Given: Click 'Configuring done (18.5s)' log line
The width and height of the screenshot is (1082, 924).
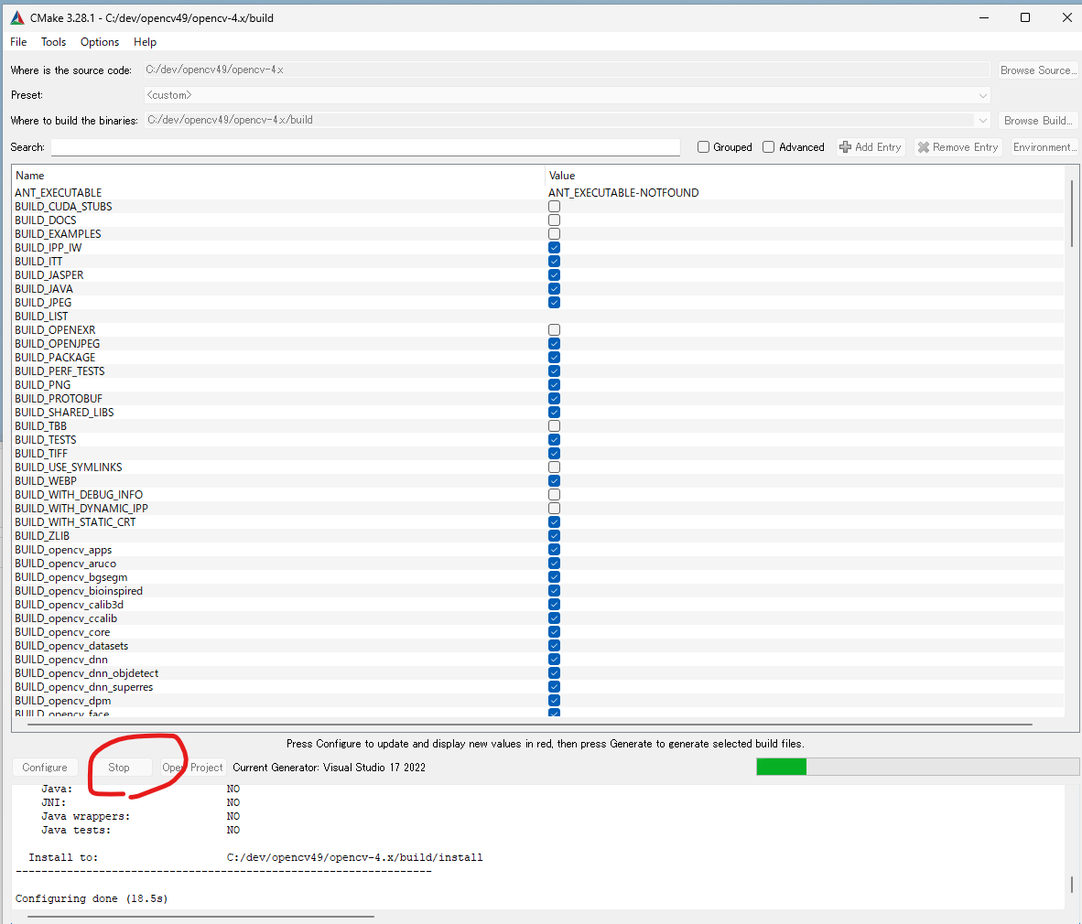Looking at the screenshot, I should (92, 898).
